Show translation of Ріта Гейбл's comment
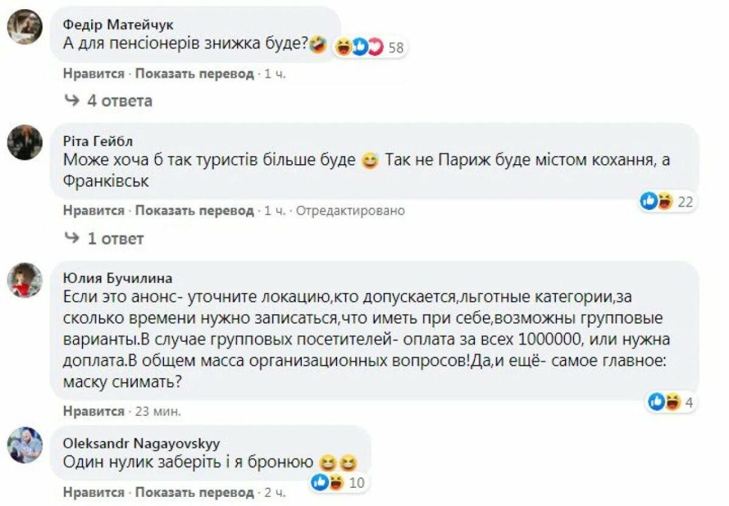The height and width of the screenshot is (506, 729). tap(194, 210)
